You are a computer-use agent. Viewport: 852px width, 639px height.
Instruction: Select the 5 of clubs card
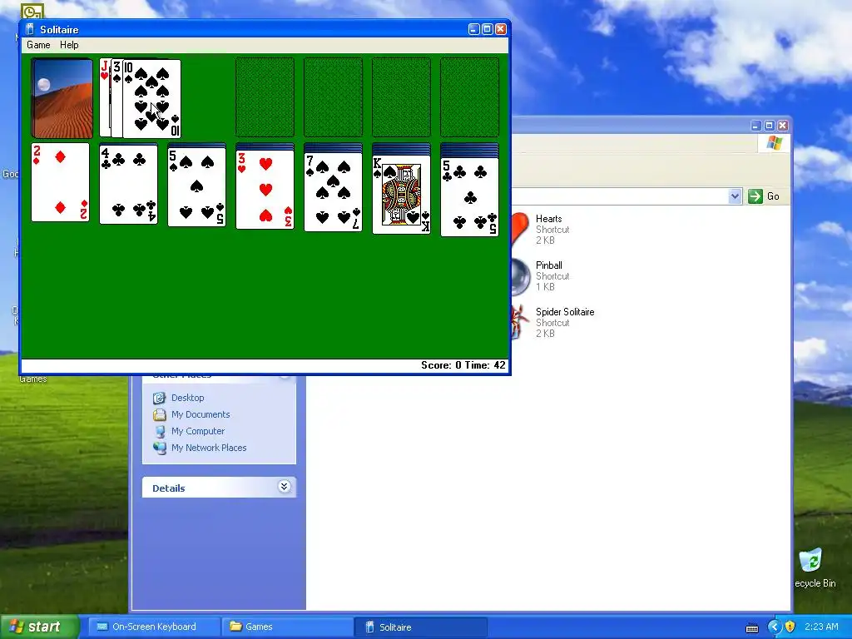(x=469, y=196)
